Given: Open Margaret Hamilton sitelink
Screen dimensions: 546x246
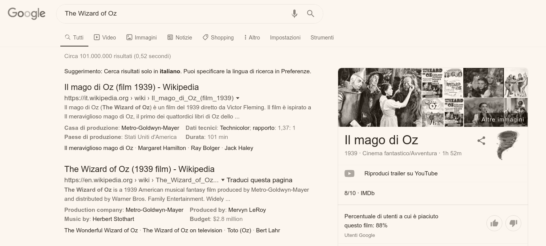Looking at the screenshot, I should click(162, 148).
